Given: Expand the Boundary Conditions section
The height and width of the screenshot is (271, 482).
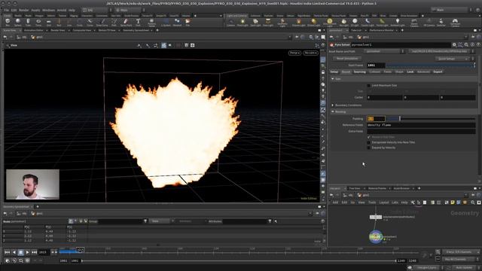Looking at the screenshot, I should [333, 105].
